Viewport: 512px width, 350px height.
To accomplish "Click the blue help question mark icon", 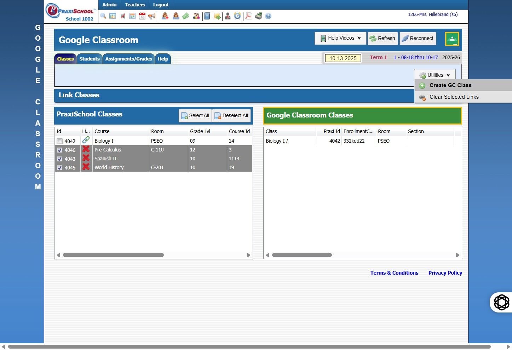I will (x=268, y=16).
